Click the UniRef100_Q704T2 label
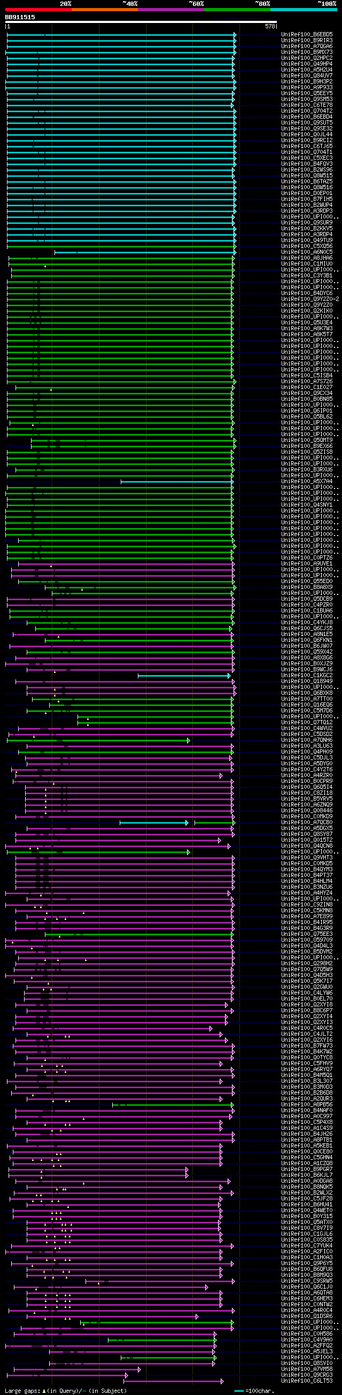This screenshot has height=1395, width=342. (x=307, y=111)
